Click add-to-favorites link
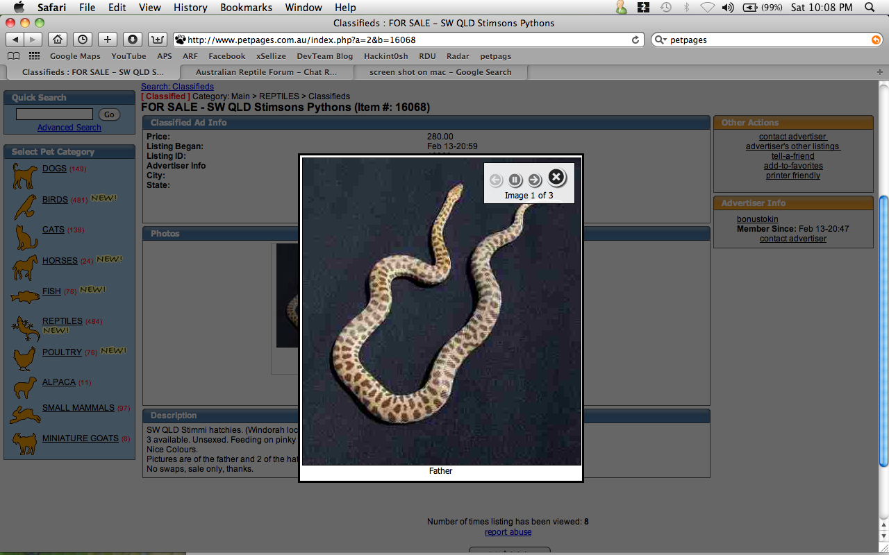This screenshot has width=889, height=555. coord(793,166)
